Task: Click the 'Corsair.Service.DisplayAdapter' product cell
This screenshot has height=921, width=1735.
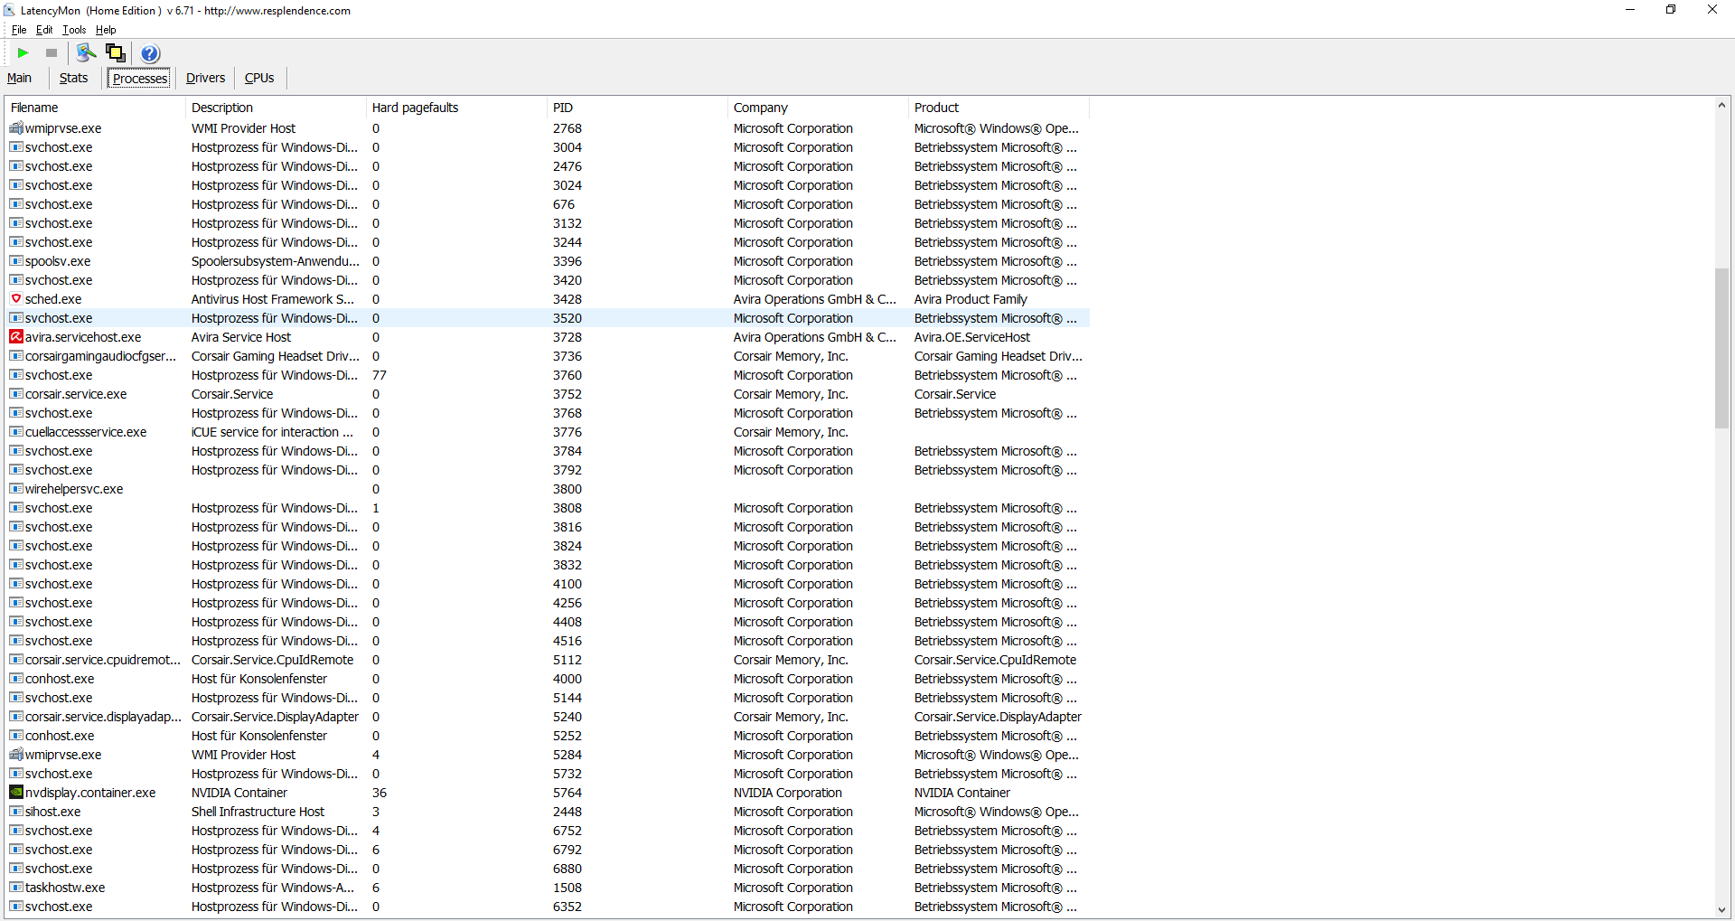Action: 998,717
